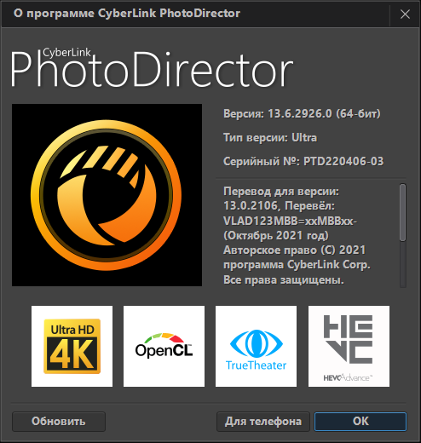Click the Тип версии: Ultra line
The height and width of the screenshot is (443, 421).
[x=270, y=138]
